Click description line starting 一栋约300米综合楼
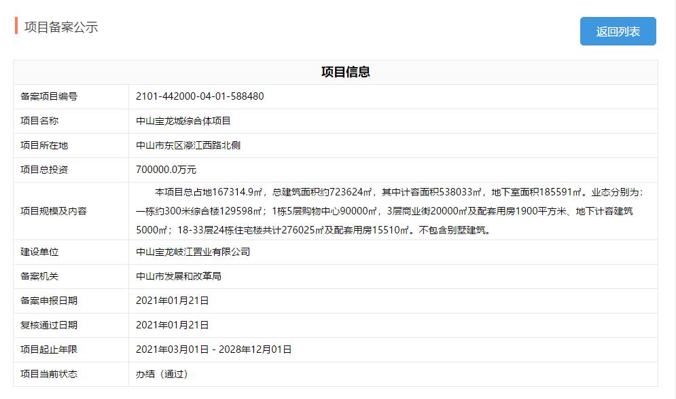 click(385, 211)
